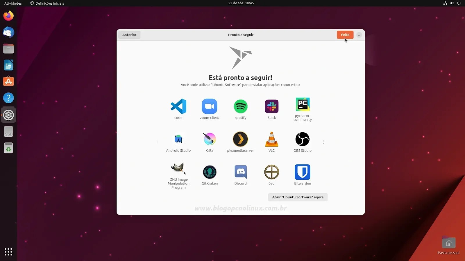Select the pycharm-community app icon
This screenshot has height=261, width=465.
click(x=303, y=104)
